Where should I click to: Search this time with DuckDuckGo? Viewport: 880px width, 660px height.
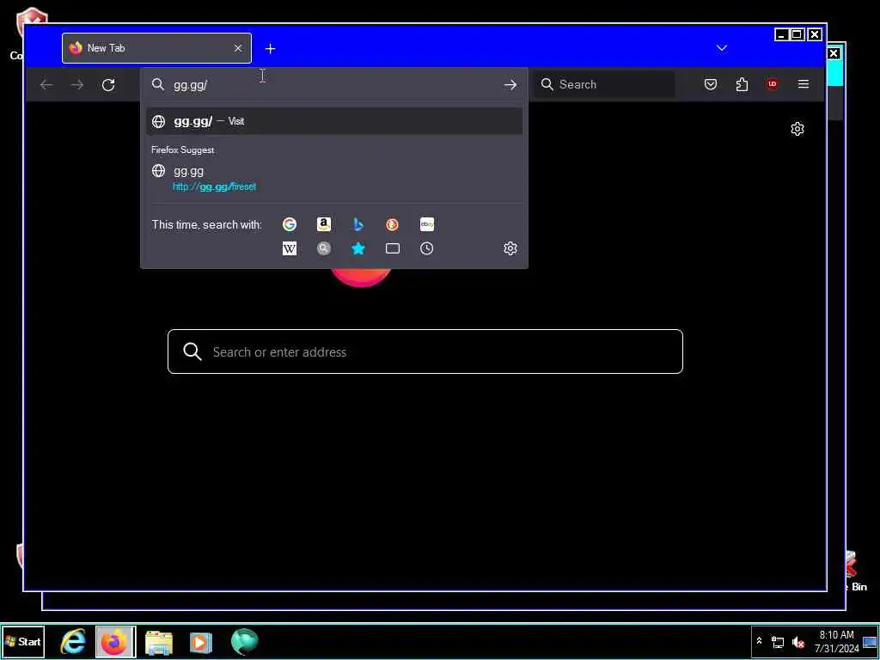pos(392,224)
